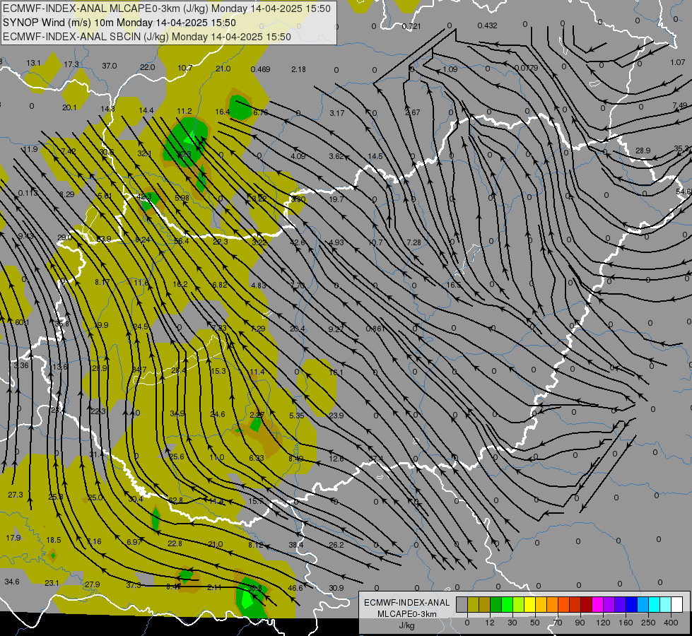Image resolution: width=692 pixels, height=636 pixels.
Task: Click the 250 tick label on legend scale
Action: (648, 623)
